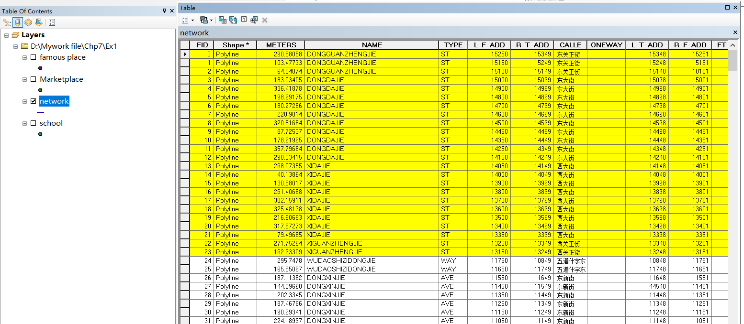Collapse the school layer legend
Screen dimensions: 744x324
point(24,123)
